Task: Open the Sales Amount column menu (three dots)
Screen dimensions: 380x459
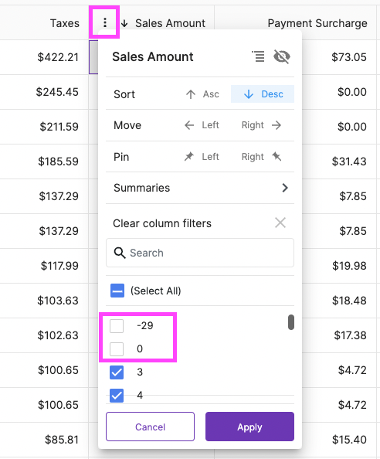Action: 105,22
